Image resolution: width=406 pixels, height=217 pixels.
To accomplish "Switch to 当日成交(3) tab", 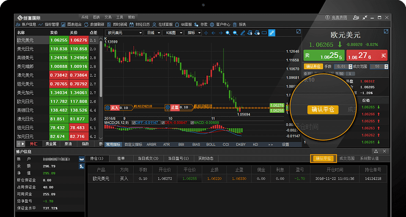I will [148, 158].
